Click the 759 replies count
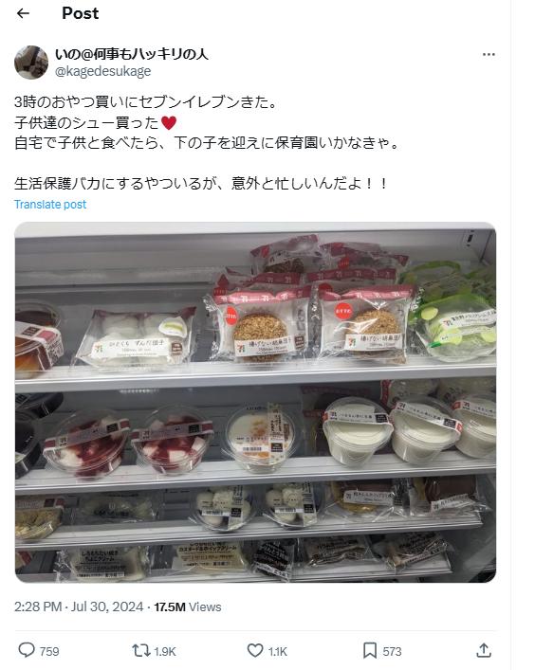Viewport: 535px width, 670px height. point(49,652)
